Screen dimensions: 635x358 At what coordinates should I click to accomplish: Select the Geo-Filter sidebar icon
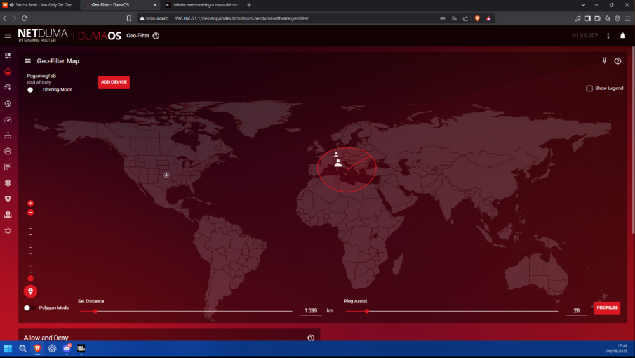tap(8, 72)
